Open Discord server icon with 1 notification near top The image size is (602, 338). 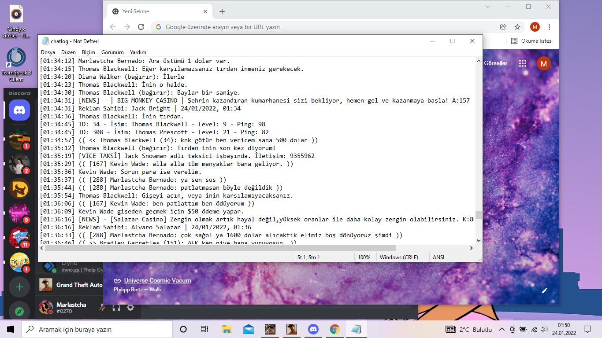tap(19, 140)
